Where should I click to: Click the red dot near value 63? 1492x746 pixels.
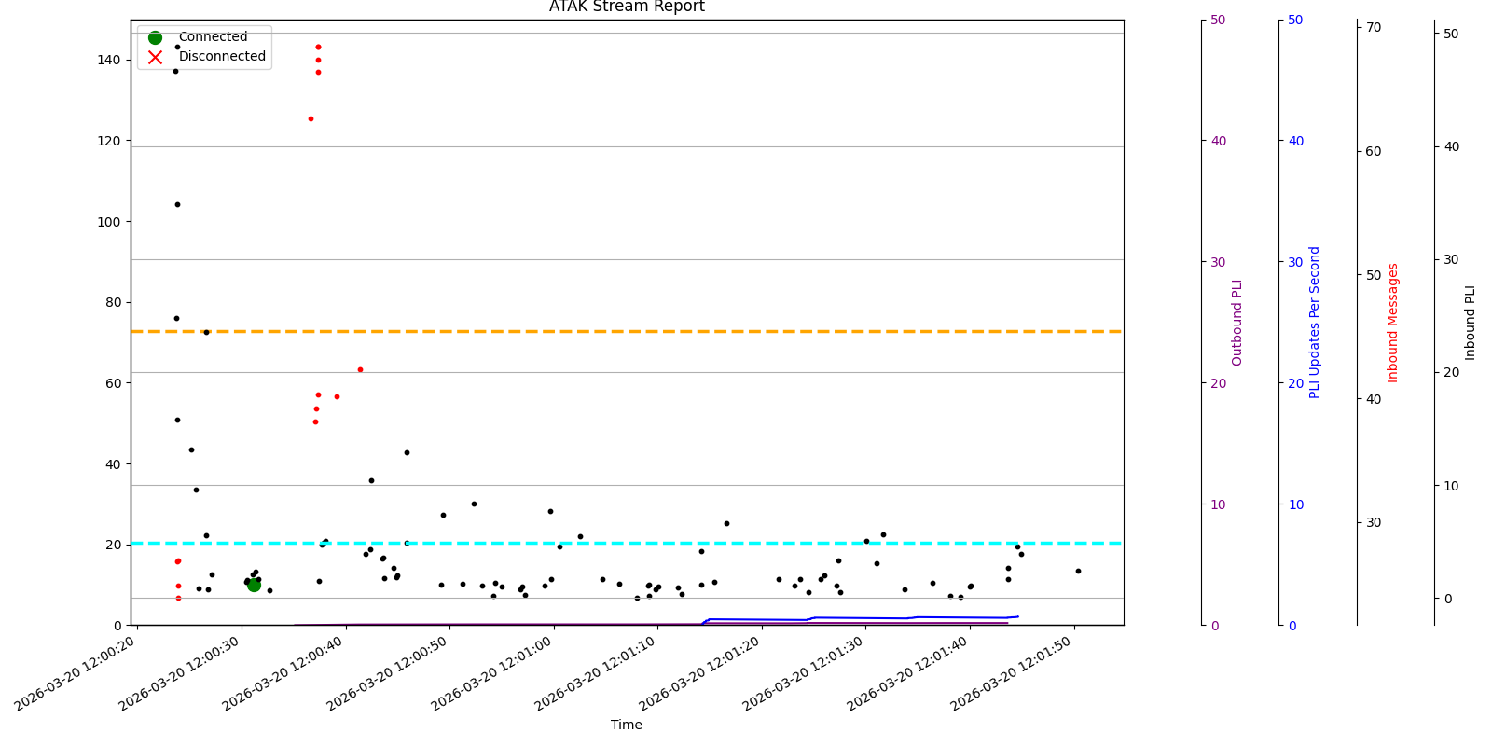pos(360,369)
